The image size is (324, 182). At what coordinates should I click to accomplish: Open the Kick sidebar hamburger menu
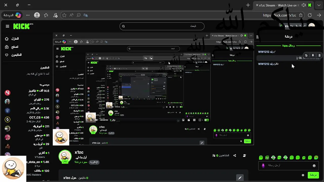click(x=8, y=26)
